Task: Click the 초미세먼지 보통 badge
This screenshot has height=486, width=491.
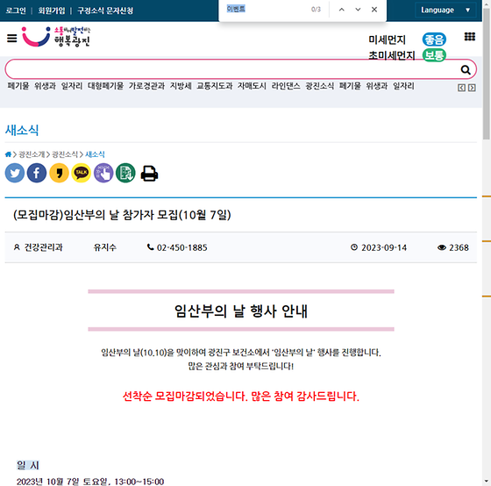Action: [x=434, y=55]
